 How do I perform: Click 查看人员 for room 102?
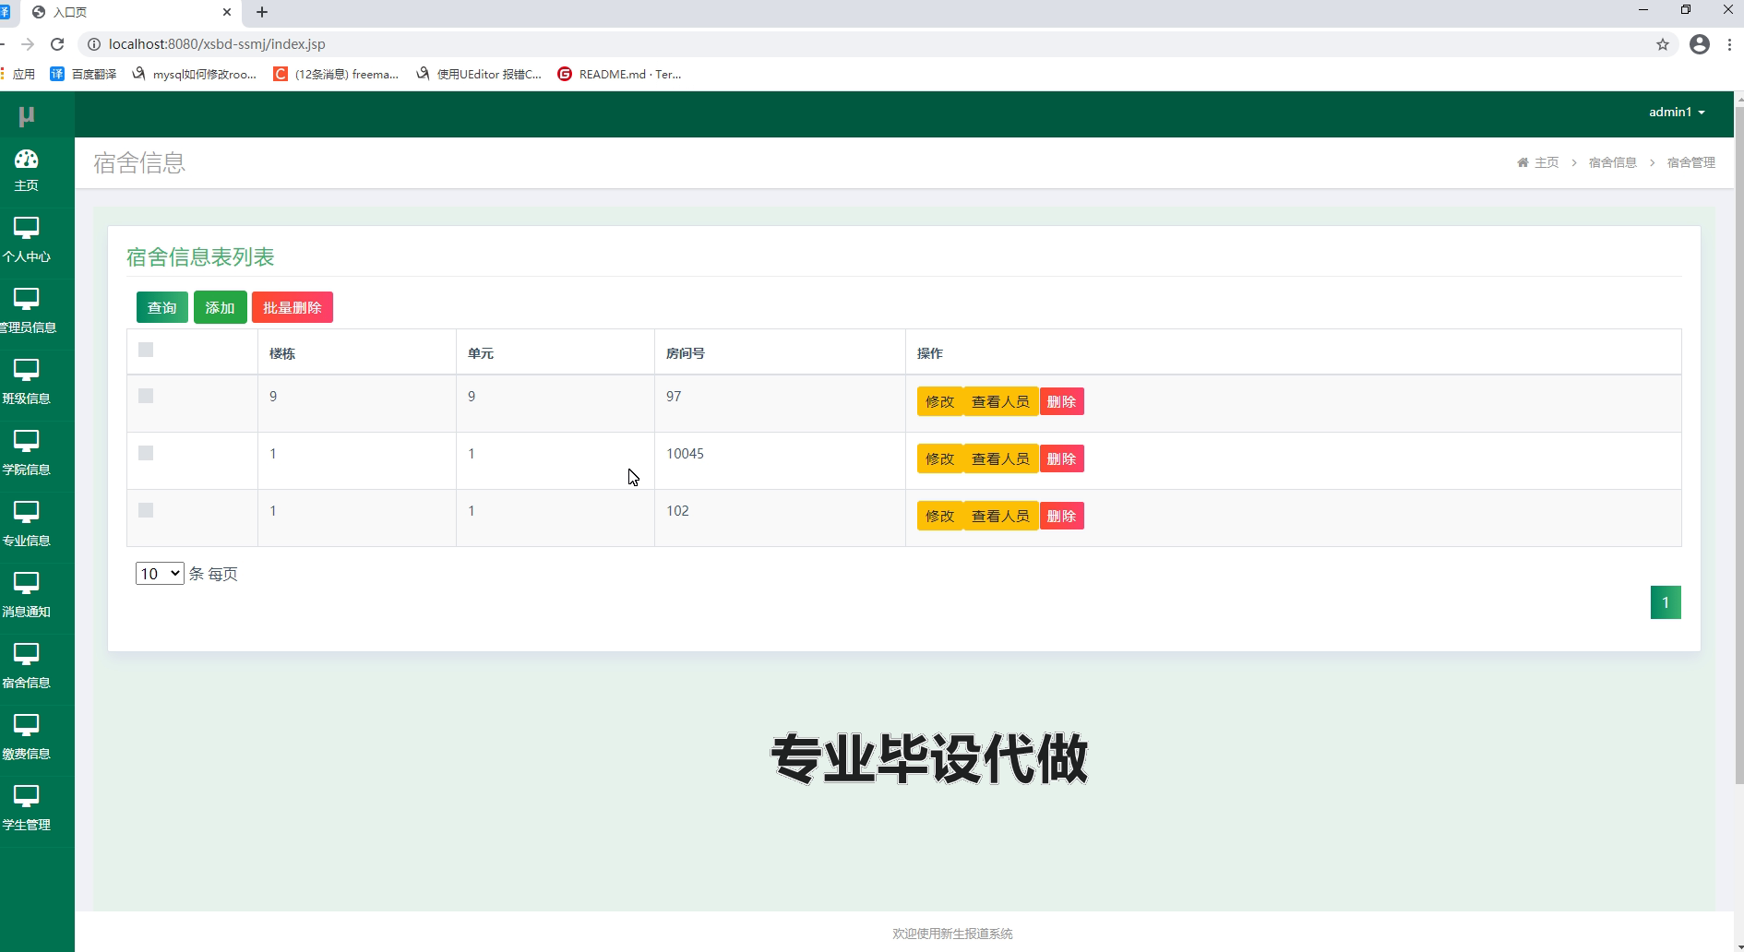[1001, 517]
